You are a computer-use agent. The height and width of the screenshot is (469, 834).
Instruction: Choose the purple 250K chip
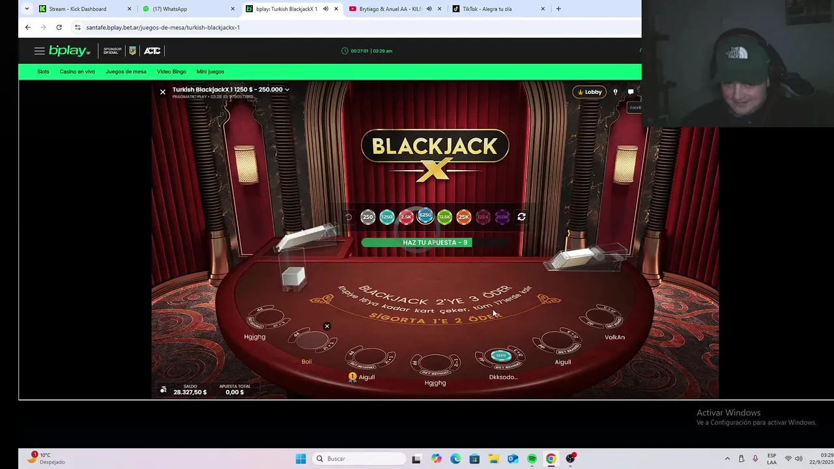tap(502, 217)
